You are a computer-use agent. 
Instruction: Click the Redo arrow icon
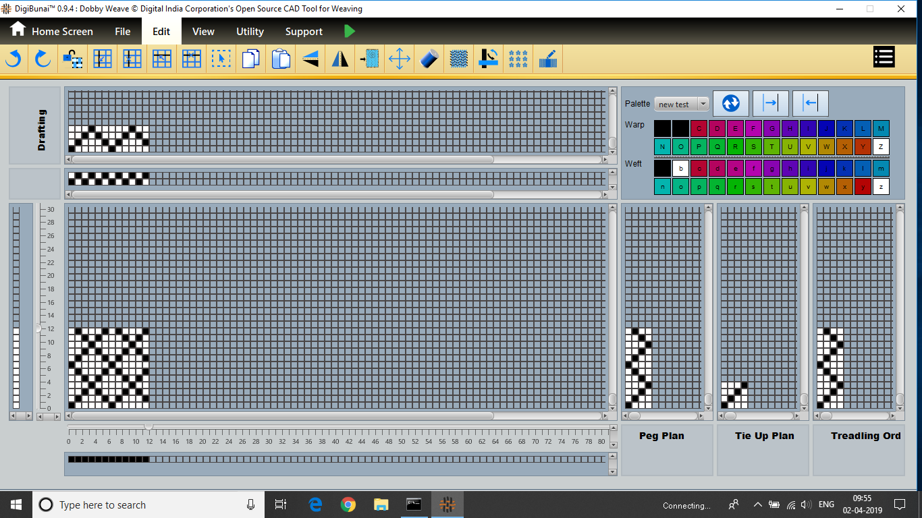43,59
